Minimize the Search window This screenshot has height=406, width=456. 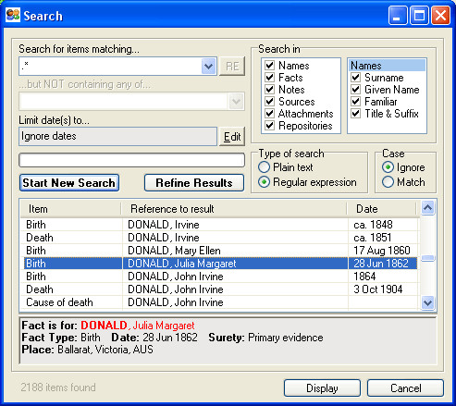tap(398, 15)
